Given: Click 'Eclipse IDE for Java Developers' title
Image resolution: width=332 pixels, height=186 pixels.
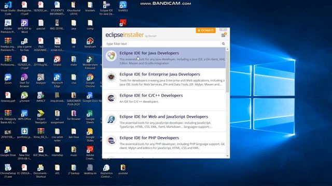Looking at the screenshot, I should [149, 53].
